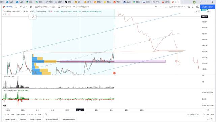This screenshot has height=122, width=216.
Task: Open a new browser tab
Action: [183, 2]
